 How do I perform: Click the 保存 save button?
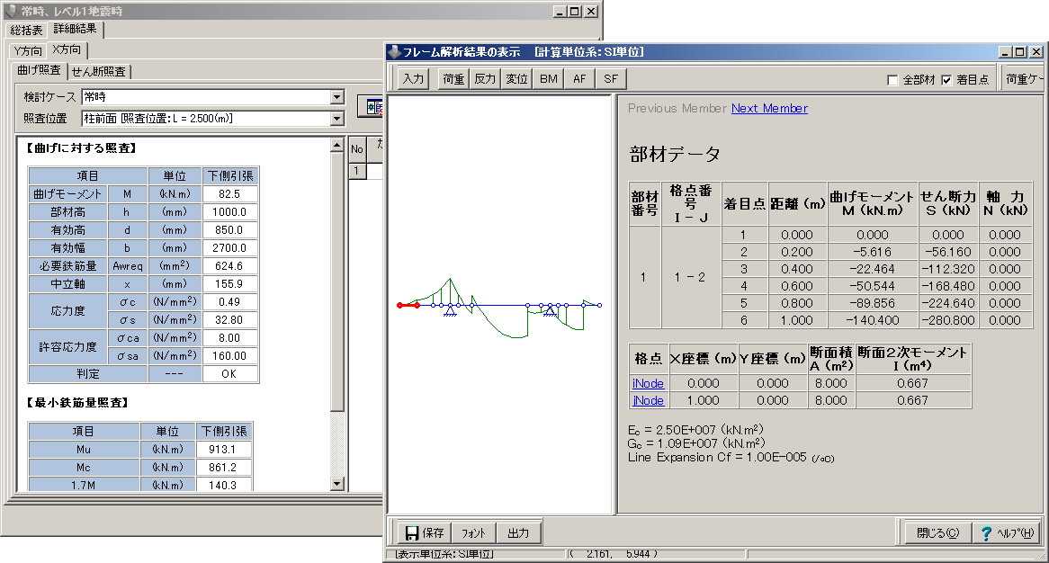[x=425, y=533]
